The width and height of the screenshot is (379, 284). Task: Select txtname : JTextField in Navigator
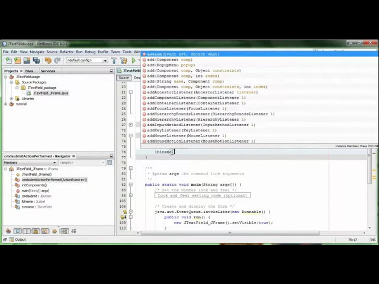[x=37, y=207]
